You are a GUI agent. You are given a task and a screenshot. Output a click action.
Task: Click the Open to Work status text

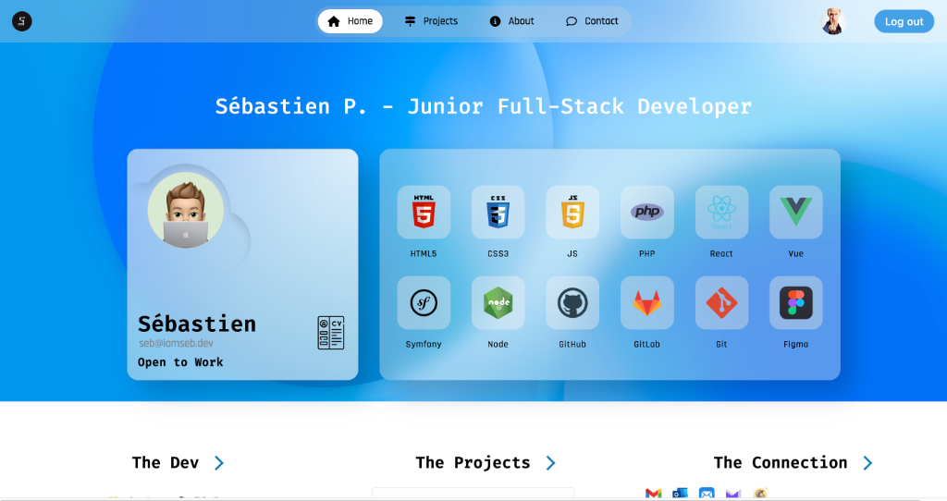(x=180, y=362)
